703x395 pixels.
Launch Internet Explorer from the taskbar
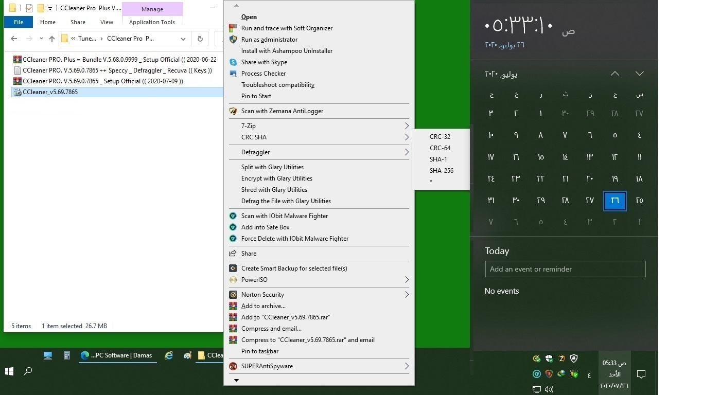pos(168,355)
